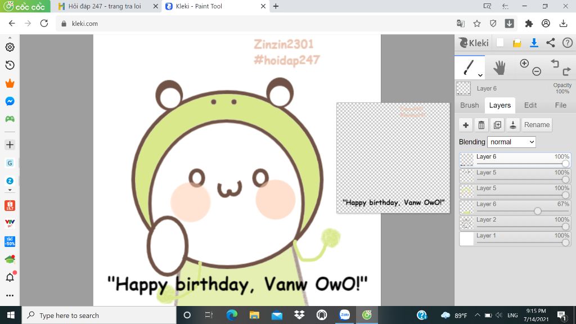Add a new sidebar shortcut
This screenshot has height=324, width=576.
point(10,145)
